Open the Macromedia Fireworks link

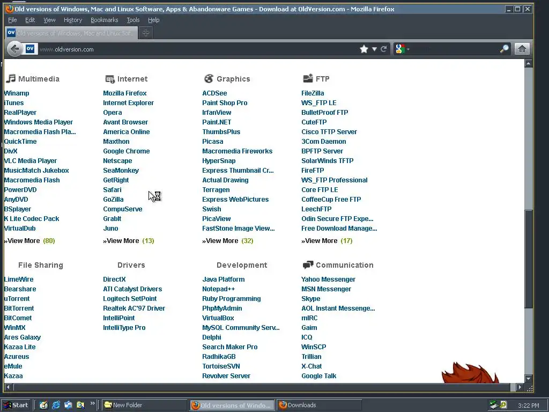coord(238,151)
